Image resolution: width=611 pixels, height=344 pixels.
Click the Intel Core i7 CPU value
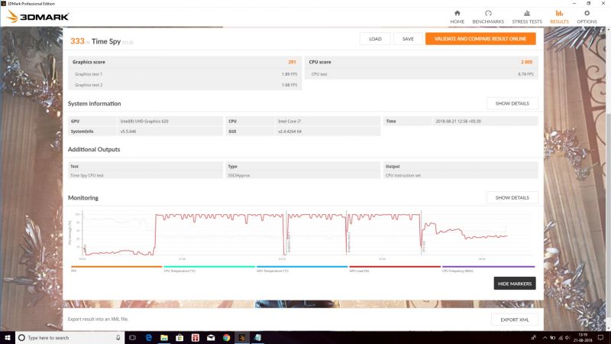(x=289, y=122)
